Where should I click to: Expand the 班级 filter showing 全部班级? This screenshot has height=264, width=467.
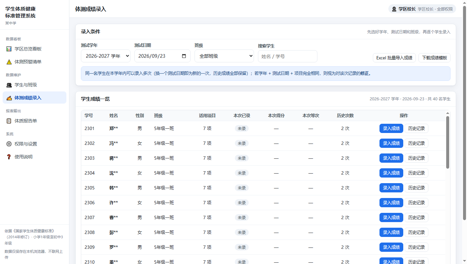point(224,56)
